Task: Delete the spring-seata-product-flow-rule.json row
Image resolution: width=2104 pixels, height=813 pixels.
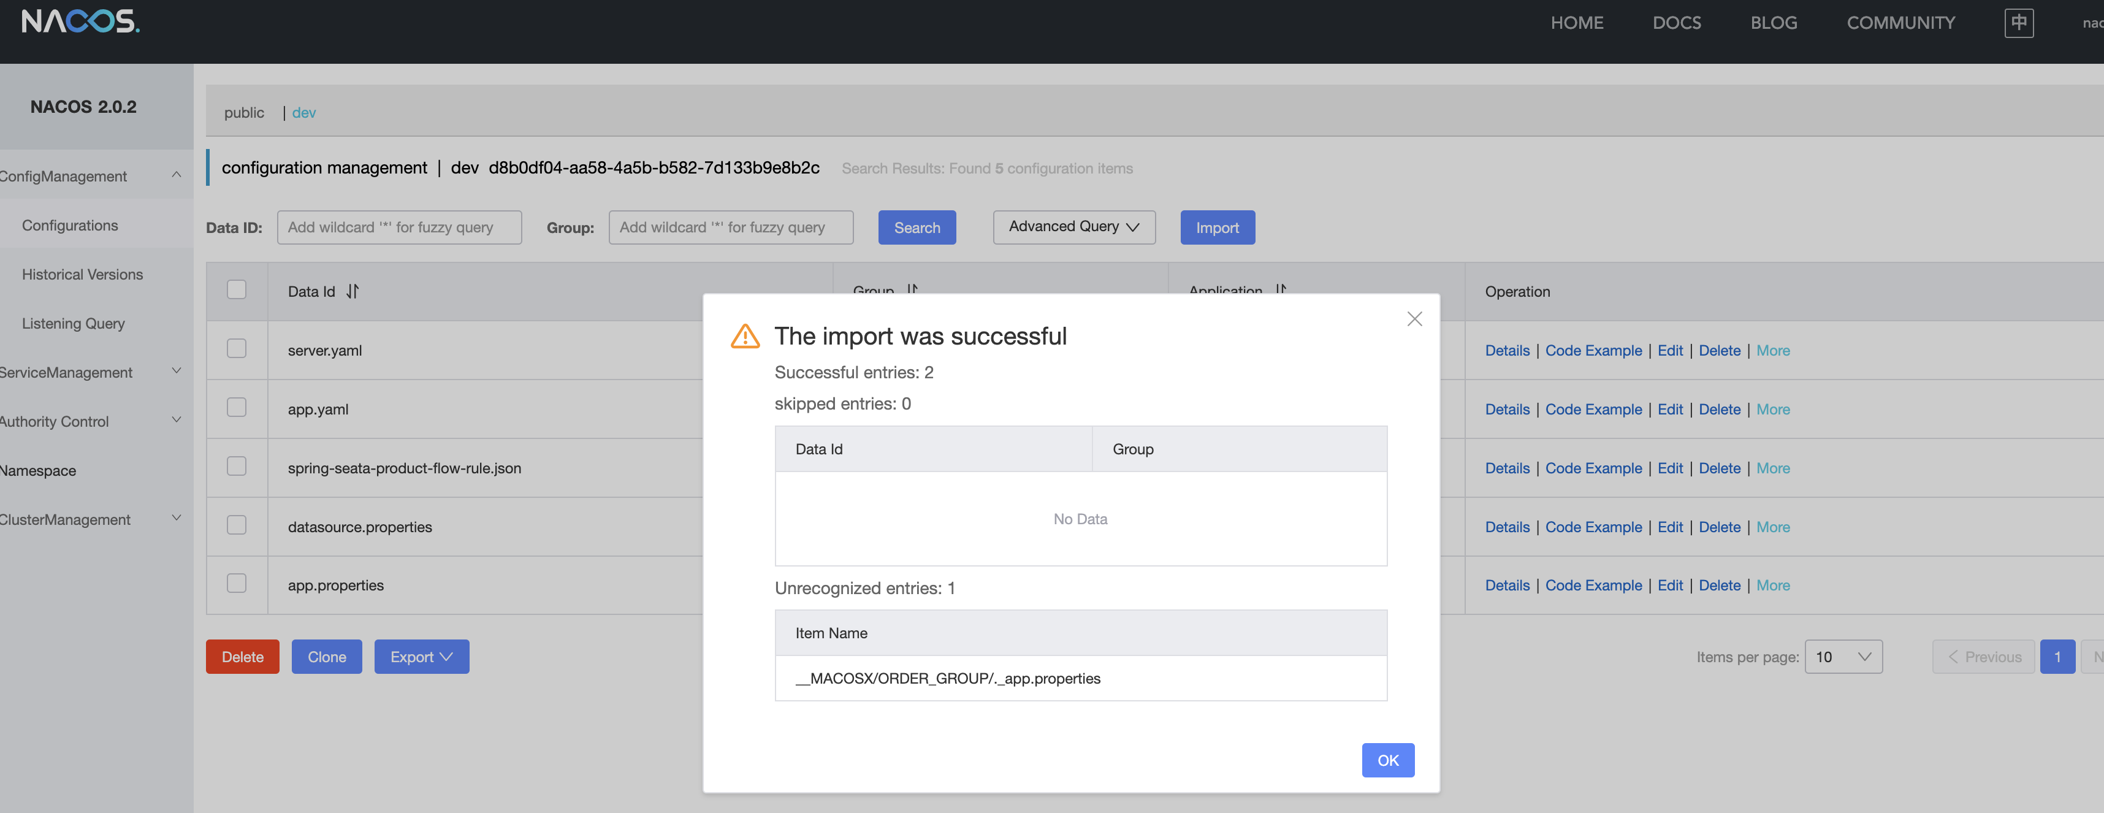Action: (x=1719, y=468)
